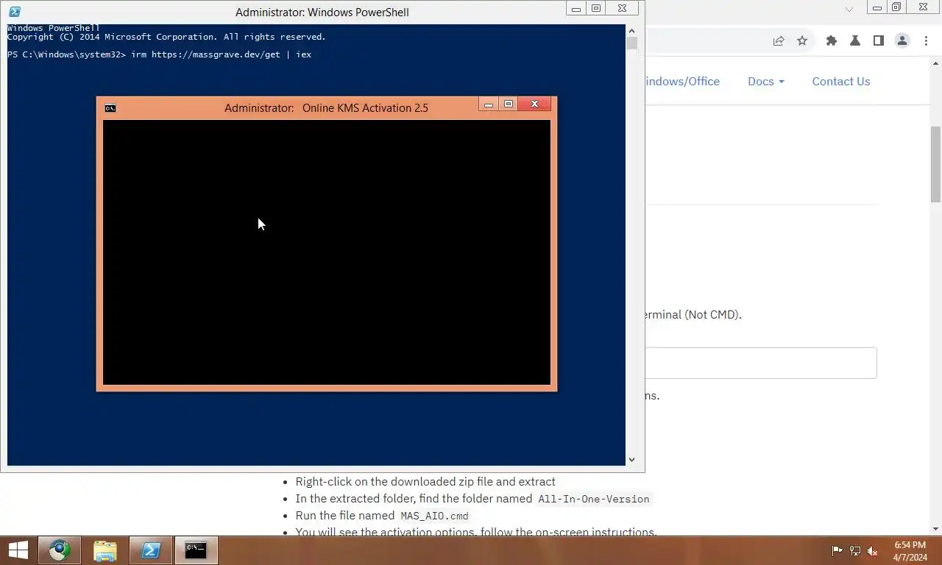Click the Chrome labs flask icon

[x=855, y=41]
